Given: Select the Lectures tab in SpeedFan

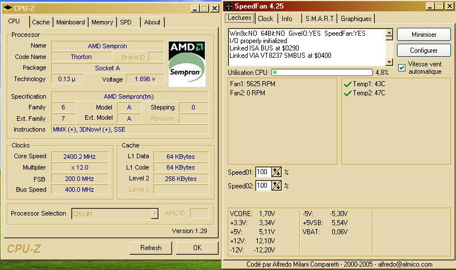Looking at the screenshot, I should (239, 18).
